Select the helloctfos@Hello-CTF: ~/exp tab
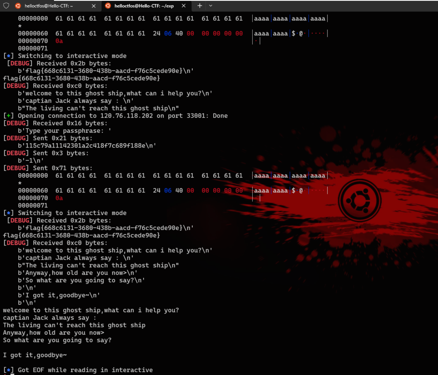Viewport: 438px width, 375px height. [144, 6]
